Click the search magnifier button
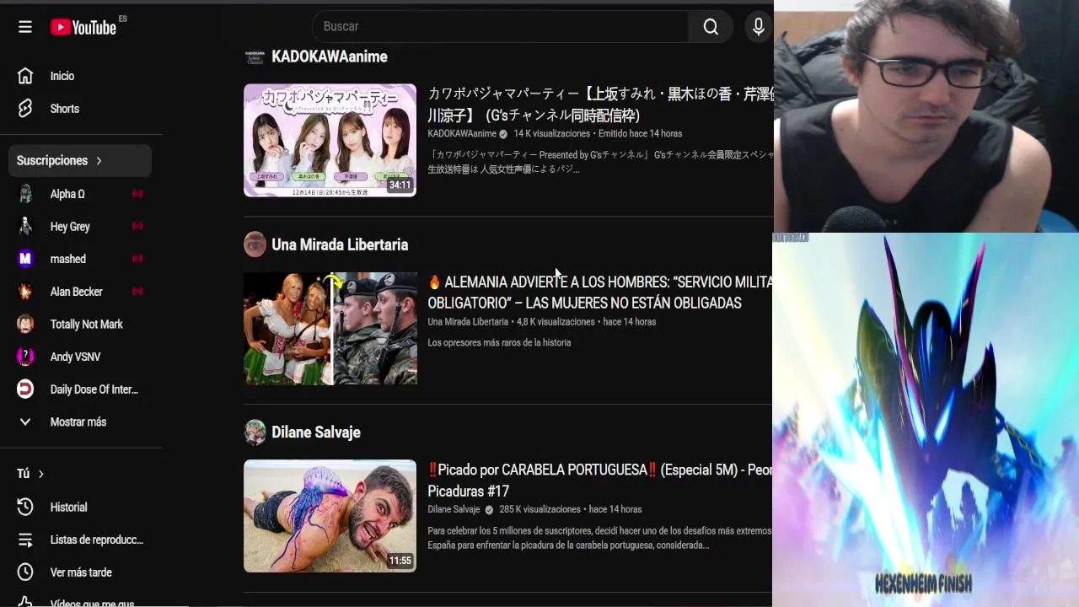The height and width of the screenshot is (607, 1079). click(x=711, y=27)
